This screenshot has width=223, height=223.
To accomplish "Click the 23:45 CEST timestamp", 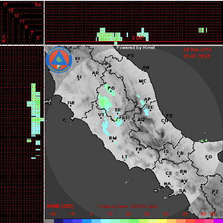I will tap(197, 56).
